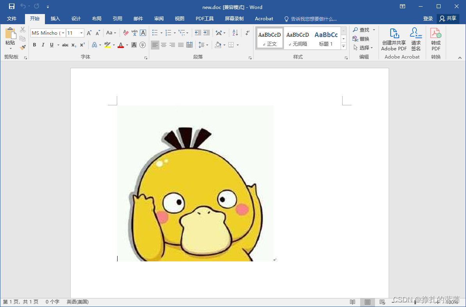Open the font size 11 dropdown
Screen dimensions: 466x307
pos(81,33)
